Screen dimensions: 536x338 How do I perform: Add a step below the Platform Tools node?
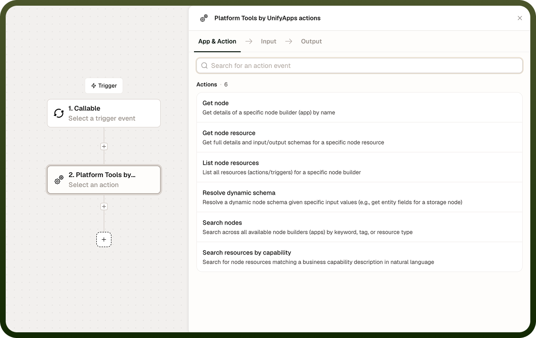coord(104,207)
